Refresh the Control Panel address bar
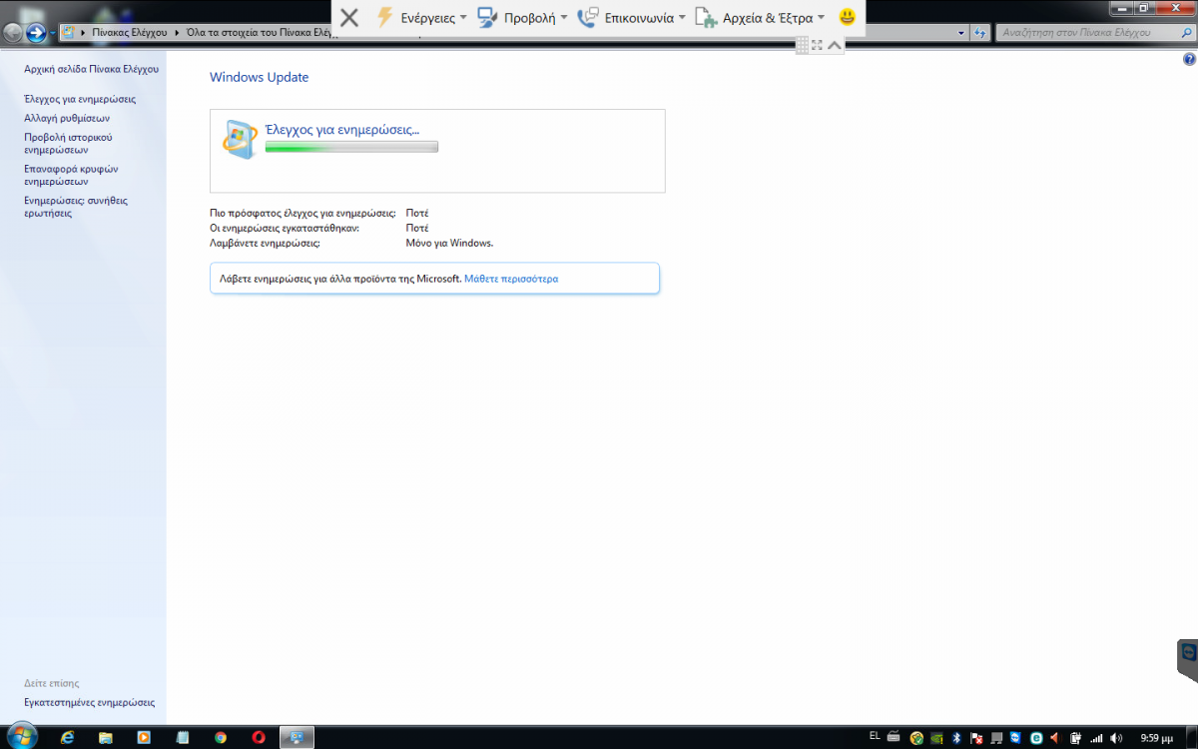Viewport: 1198px width, 749px height. pyautogui.click(x=979, y=33)
